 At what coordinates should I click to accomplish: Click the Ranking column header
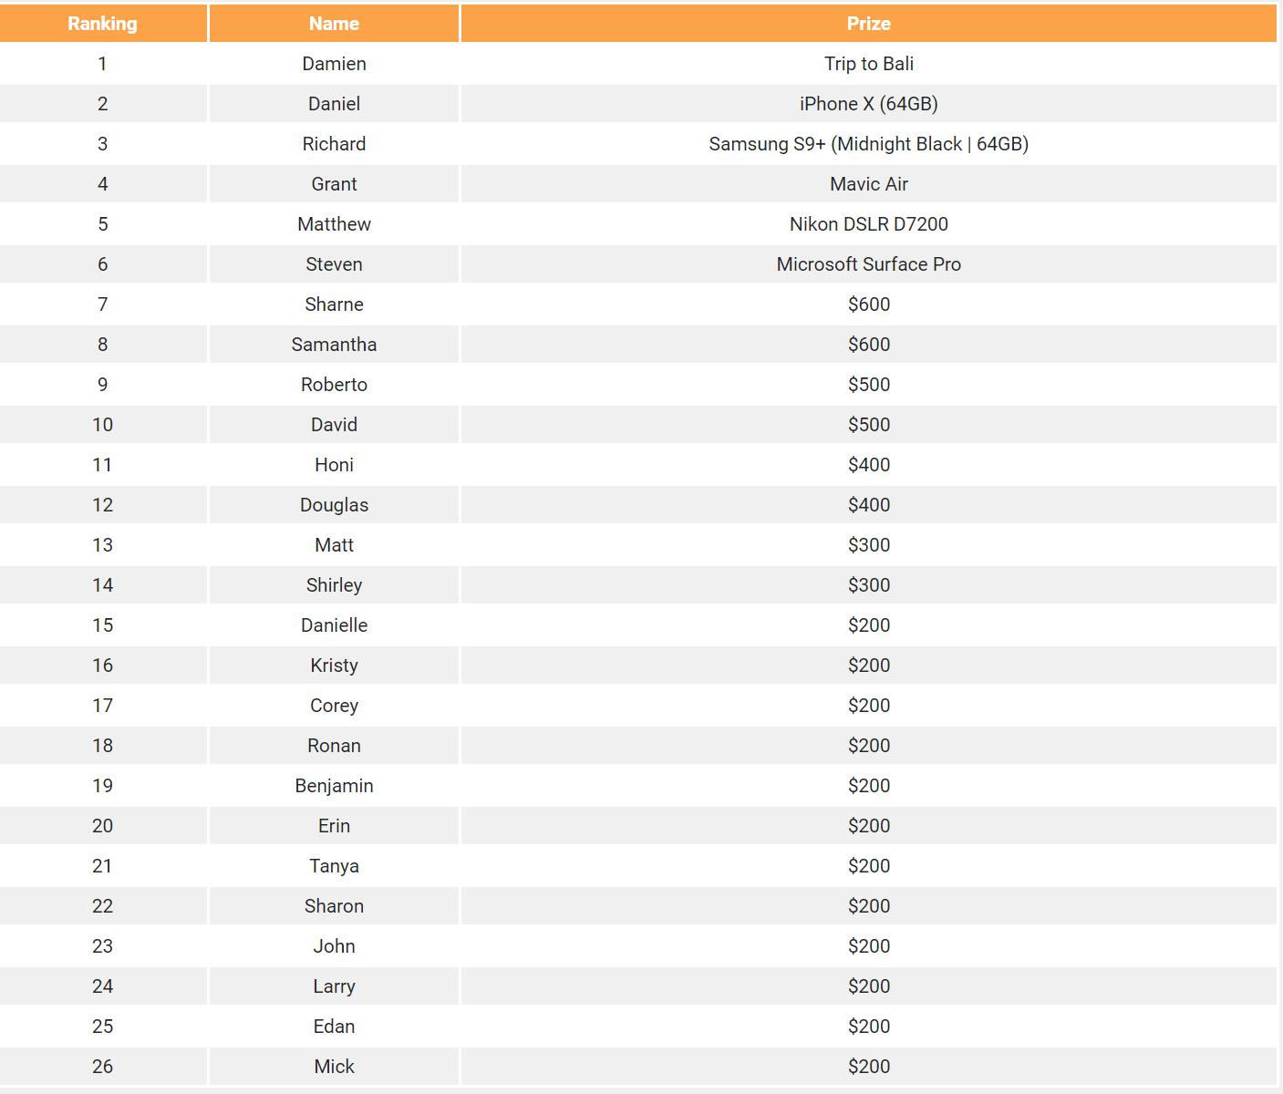[x=102, y=24]
